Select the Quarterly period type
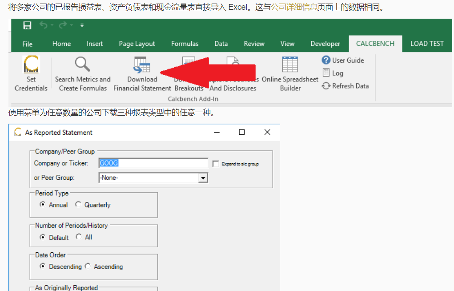Screen dimensions: 454x291 78,204
